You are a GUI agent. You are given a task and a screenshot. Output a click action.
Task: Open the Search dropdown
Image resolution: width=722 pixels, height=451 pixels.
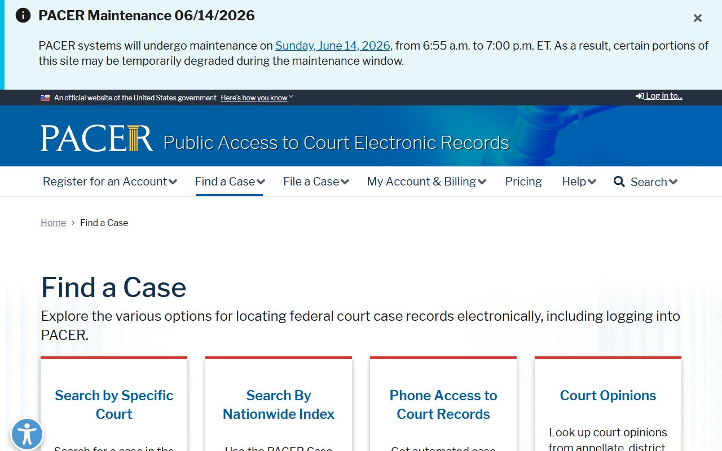point(654,182)
